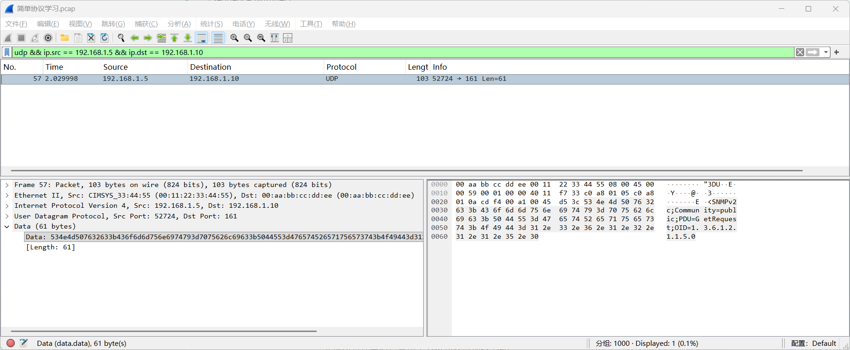850x350 pixels.
Task: Reload the capture file from toolbar
Action: click(x=105, y=38)
